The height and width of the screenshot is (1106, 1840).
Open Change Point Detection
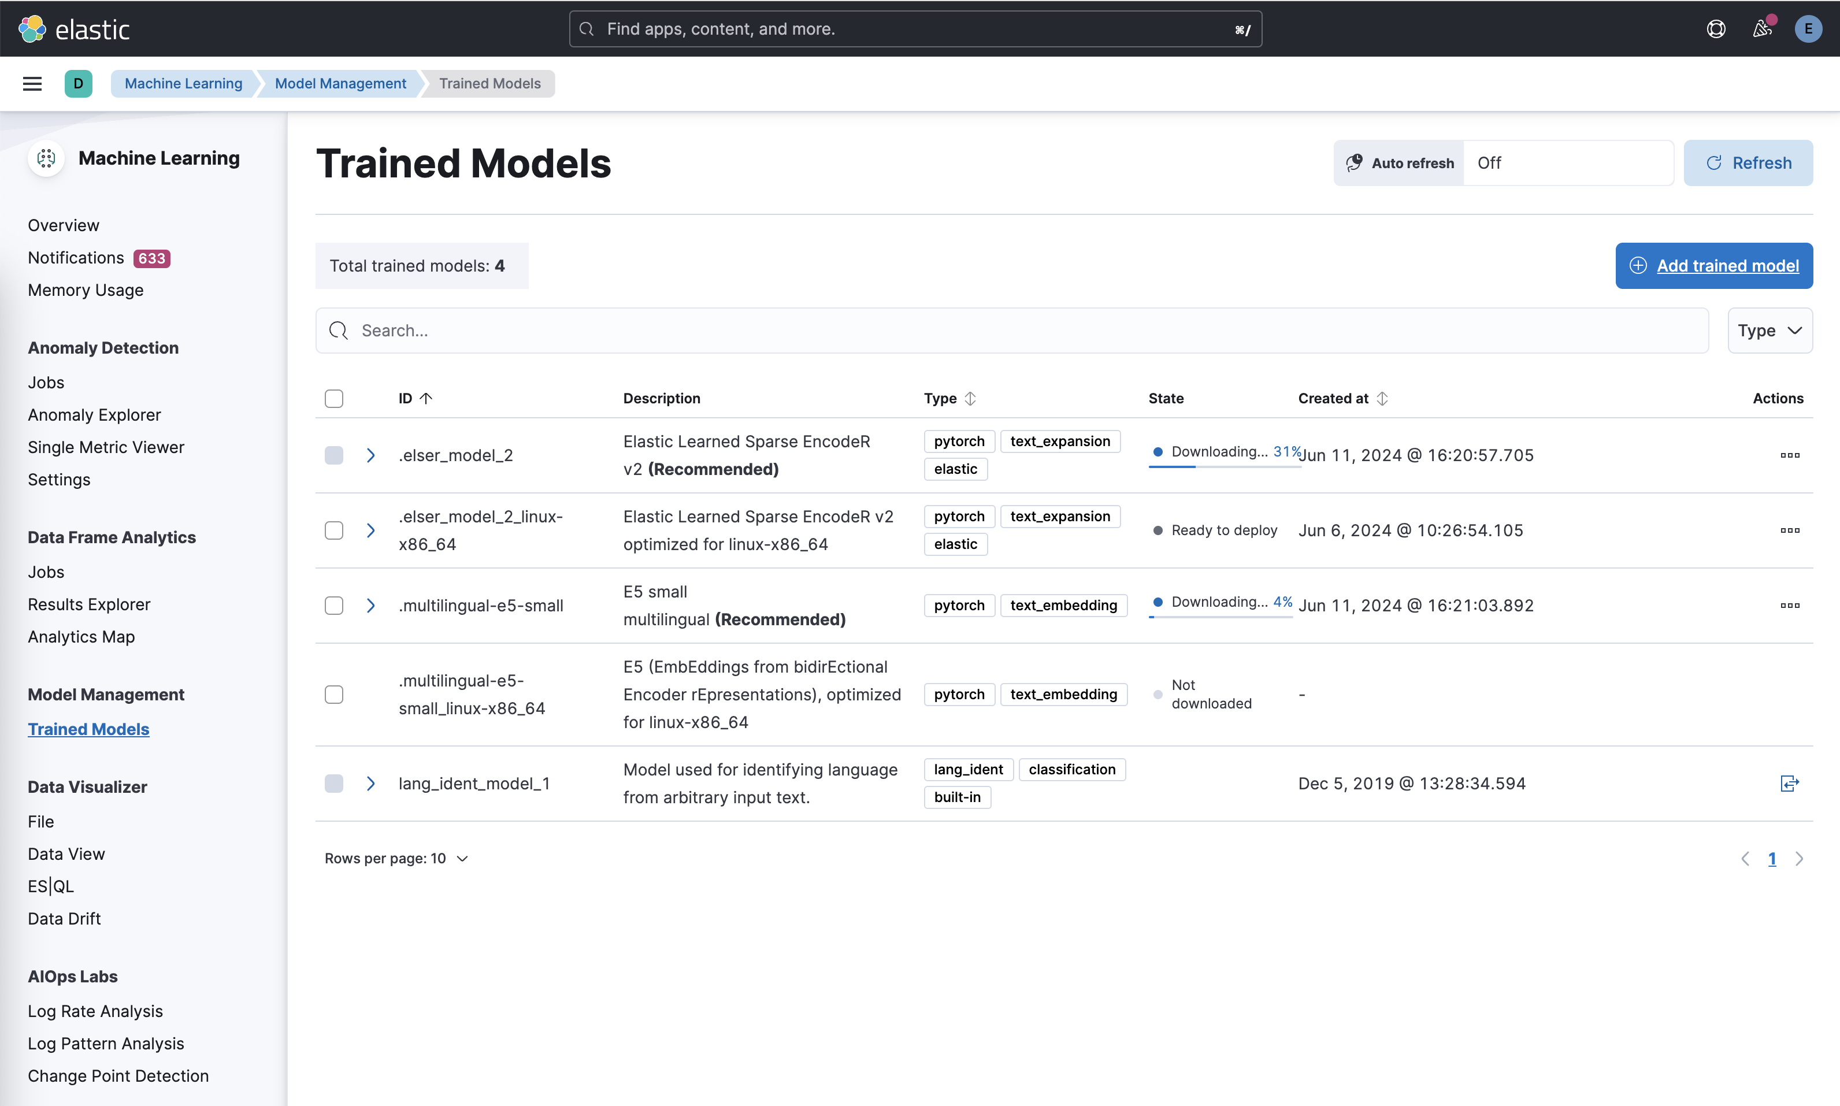pos(118,1076)
